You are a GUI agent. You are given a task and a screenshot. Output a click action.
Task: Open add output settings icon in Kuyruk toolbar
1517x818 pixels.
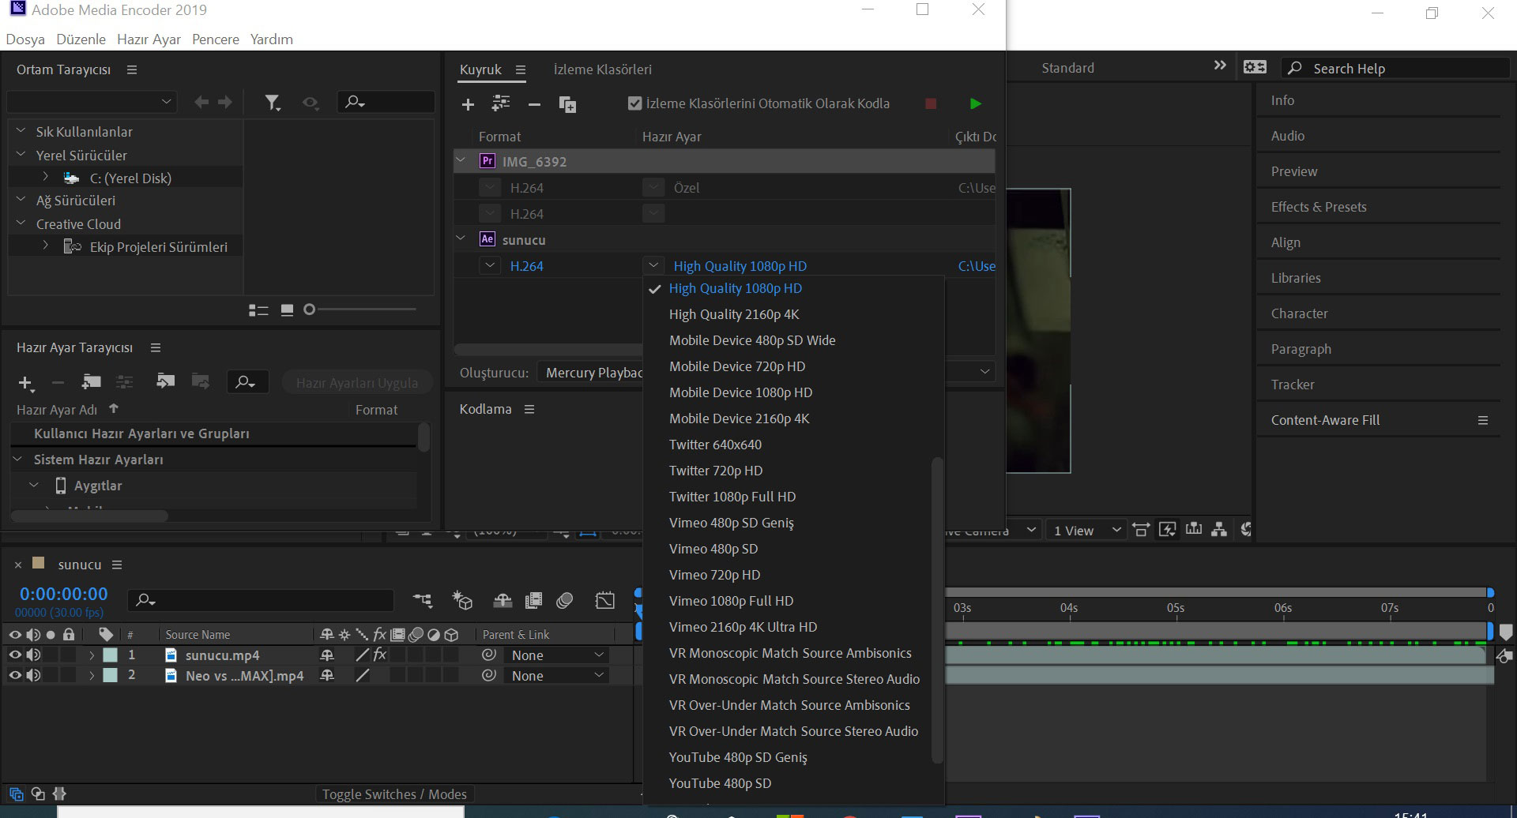pyautogui.click(x=501, y=103)
